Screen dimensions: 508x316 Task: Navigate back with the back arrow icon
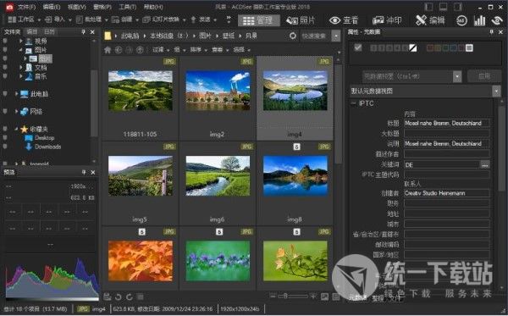coord(119,50)
